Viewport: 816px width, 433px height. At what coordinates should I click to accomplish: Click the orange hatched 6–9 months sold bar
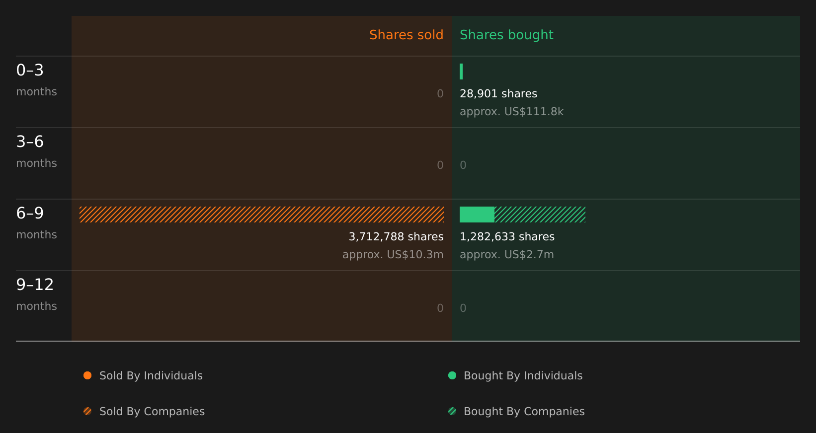click(261, 215)
